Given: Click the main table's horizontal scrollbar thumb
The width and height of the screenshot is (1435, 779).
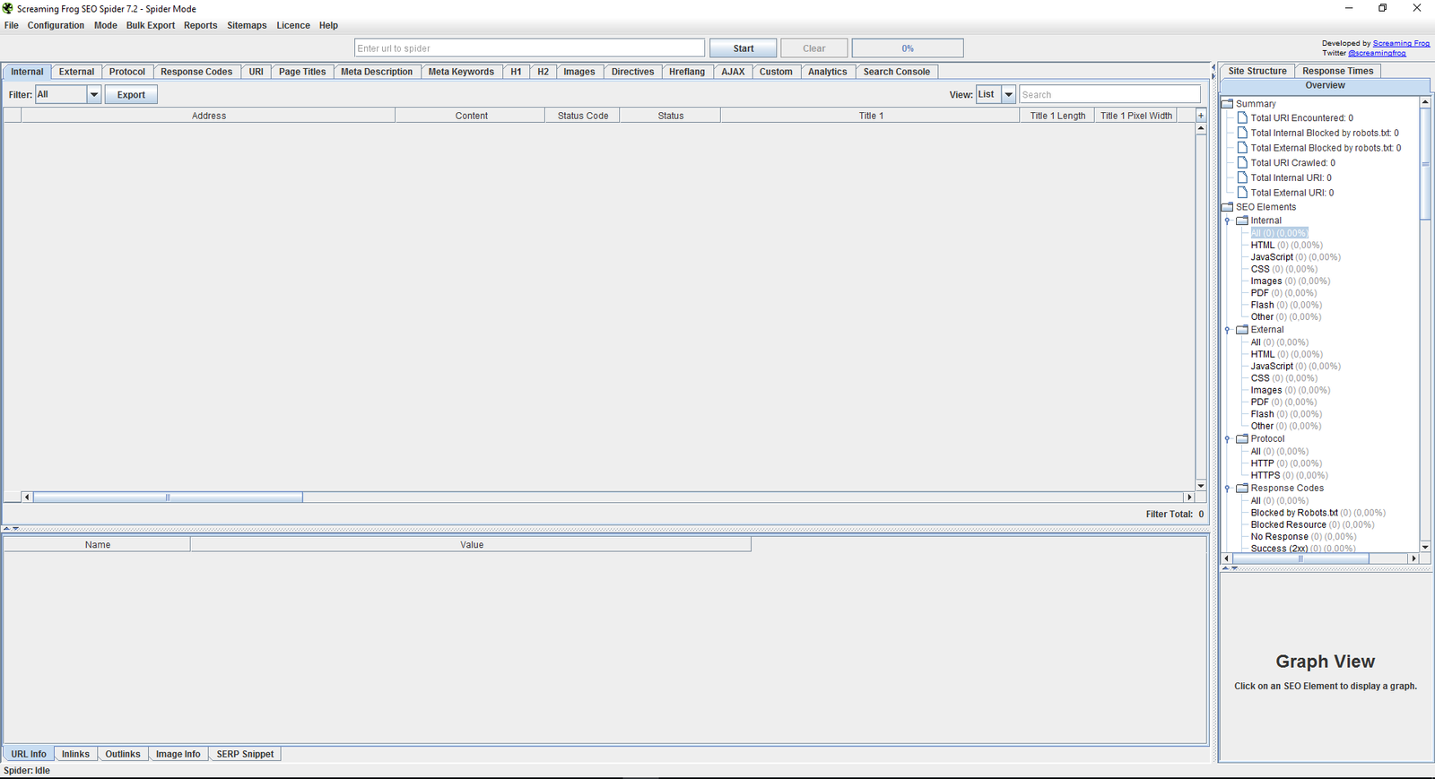Looking at the screenshot, I should point(168,498).
